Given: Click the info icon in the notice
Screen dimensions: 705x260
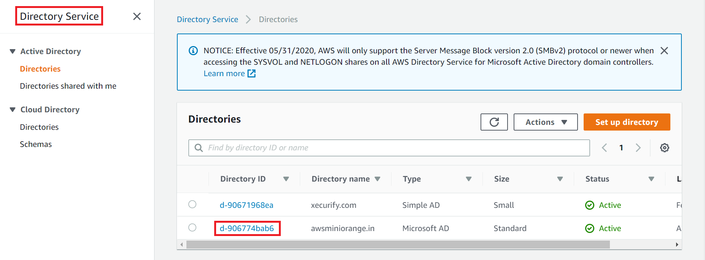Looking at the screenshot, I should click(x=193, y=51).
